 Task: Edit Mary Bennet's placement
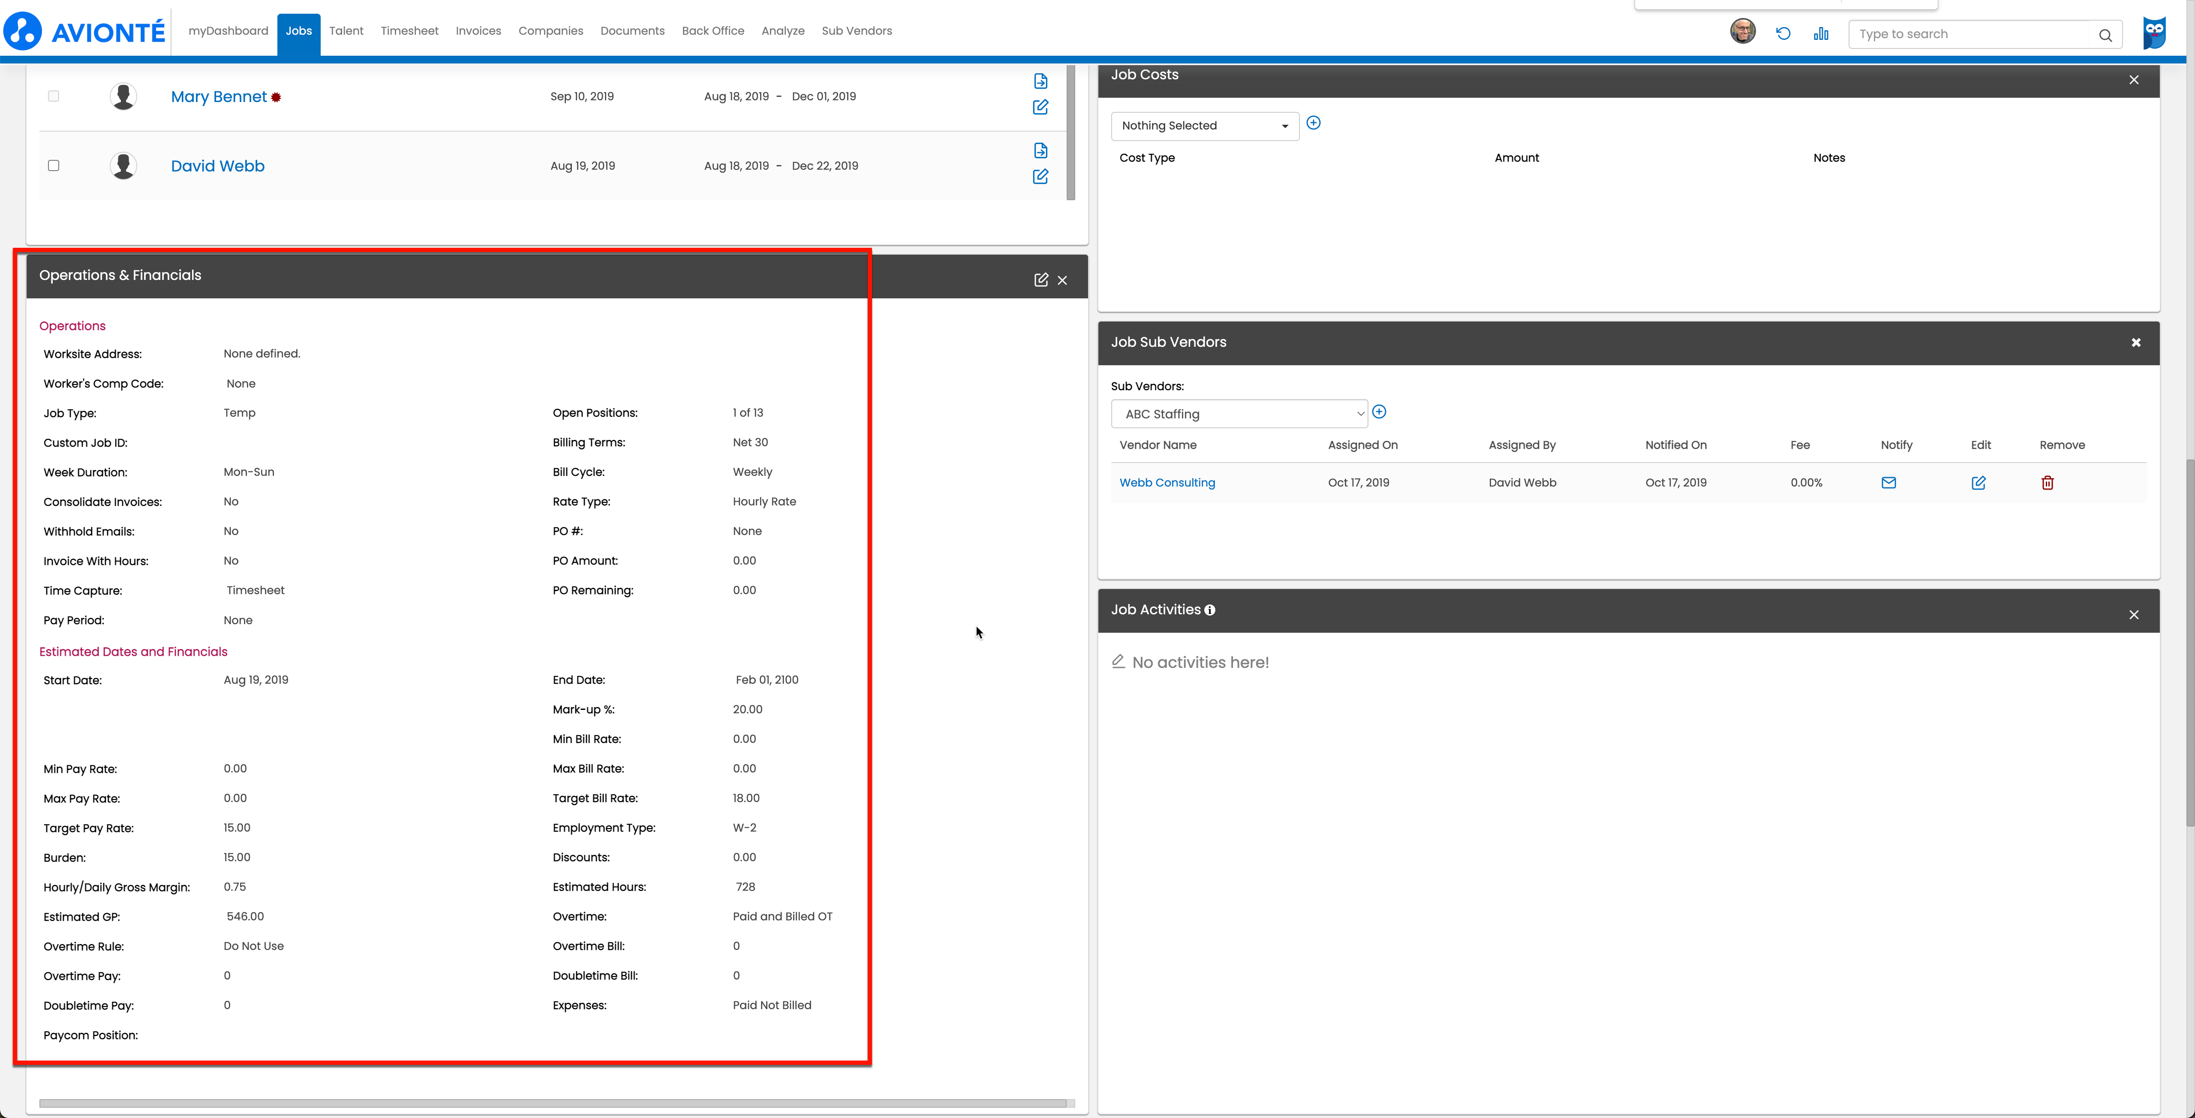click(x=1040, y=107)
